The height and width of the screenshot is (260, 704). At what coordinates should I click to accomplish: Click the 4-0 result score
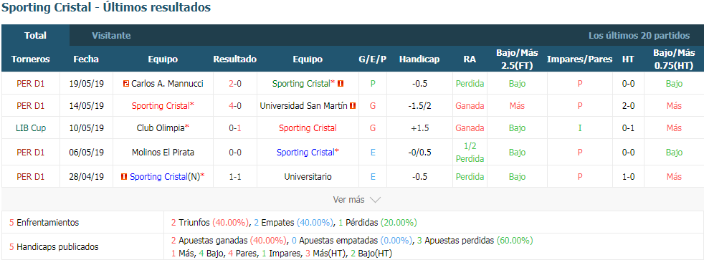235,106
